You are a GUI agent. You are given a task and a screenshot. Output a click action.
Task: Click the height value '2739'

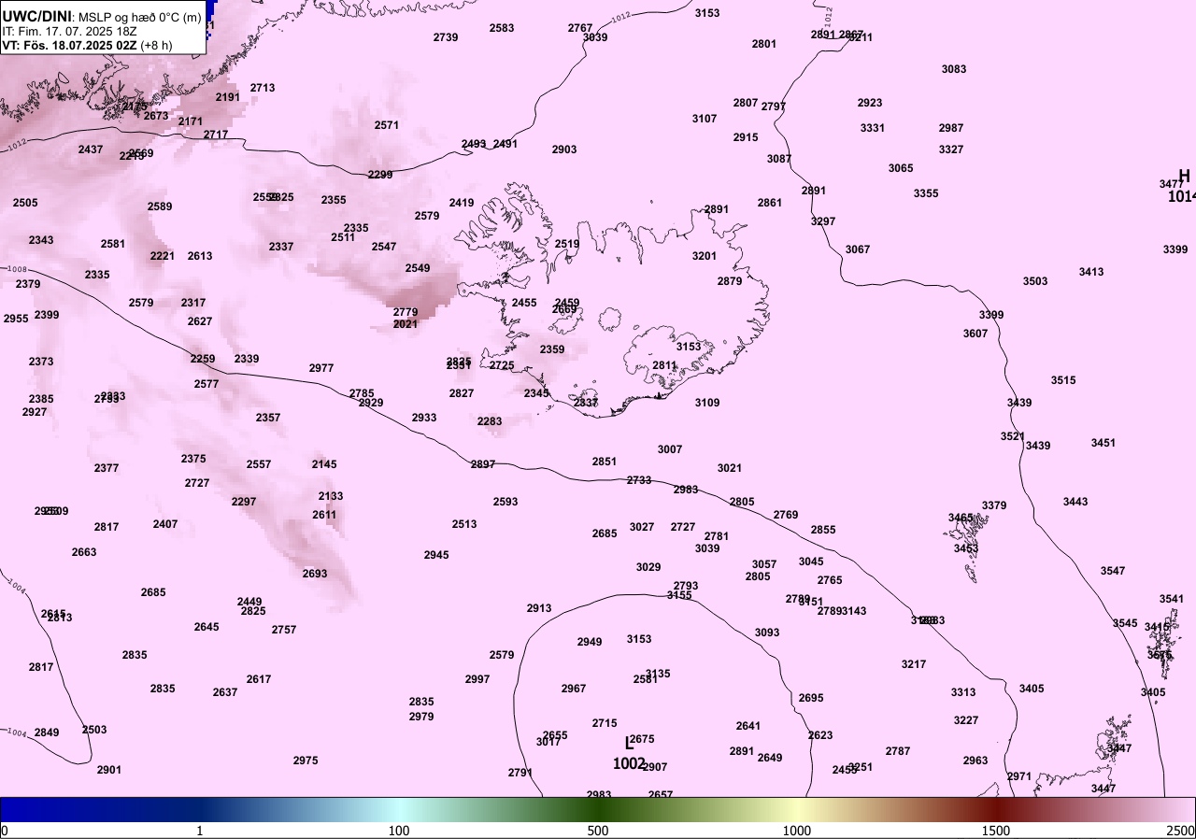pyautogui.click(x=446, y=37)
